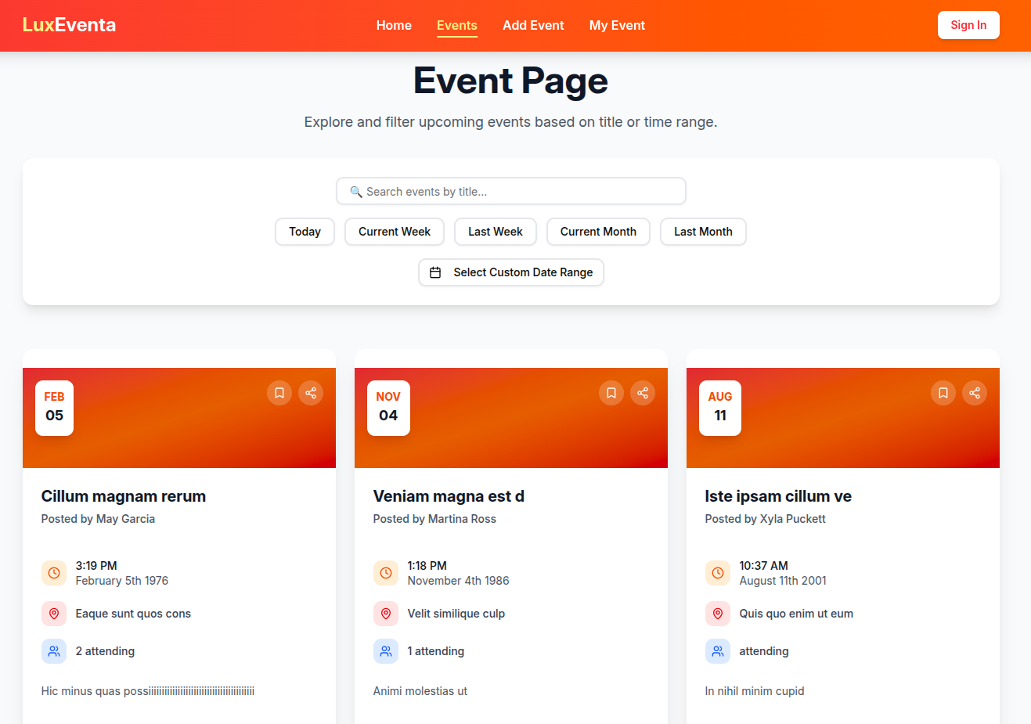Open the custom date range picker

[510, 272]
